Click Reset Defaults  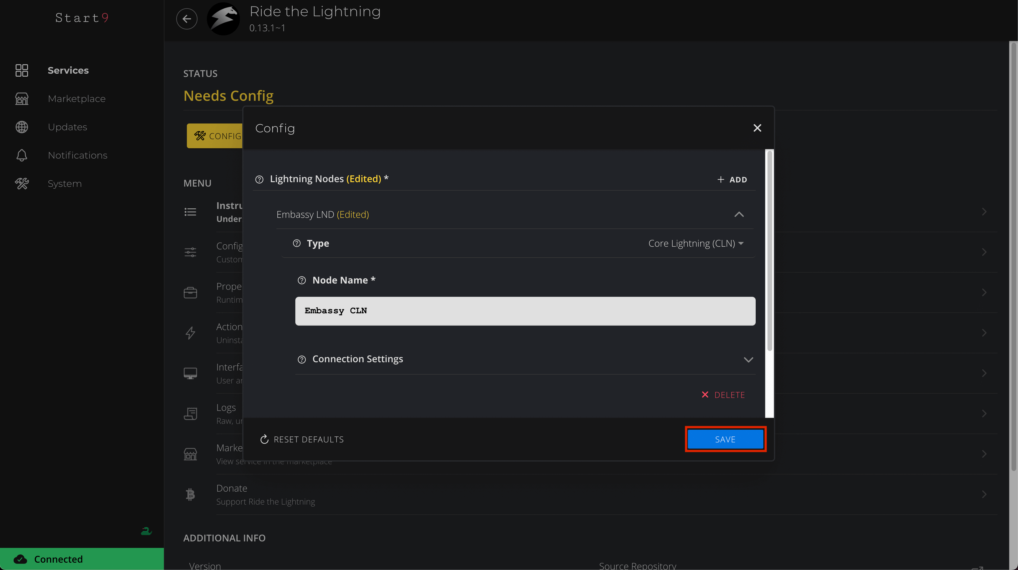tap(302, 439)
